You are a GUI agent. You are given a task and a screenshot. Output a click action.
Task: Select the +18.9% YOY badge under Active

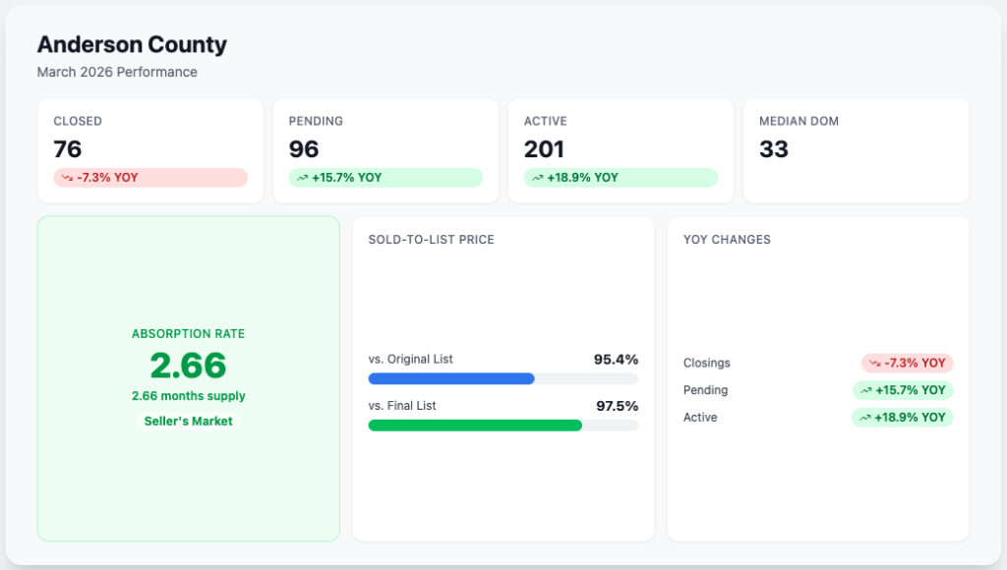tap(622, 178)
